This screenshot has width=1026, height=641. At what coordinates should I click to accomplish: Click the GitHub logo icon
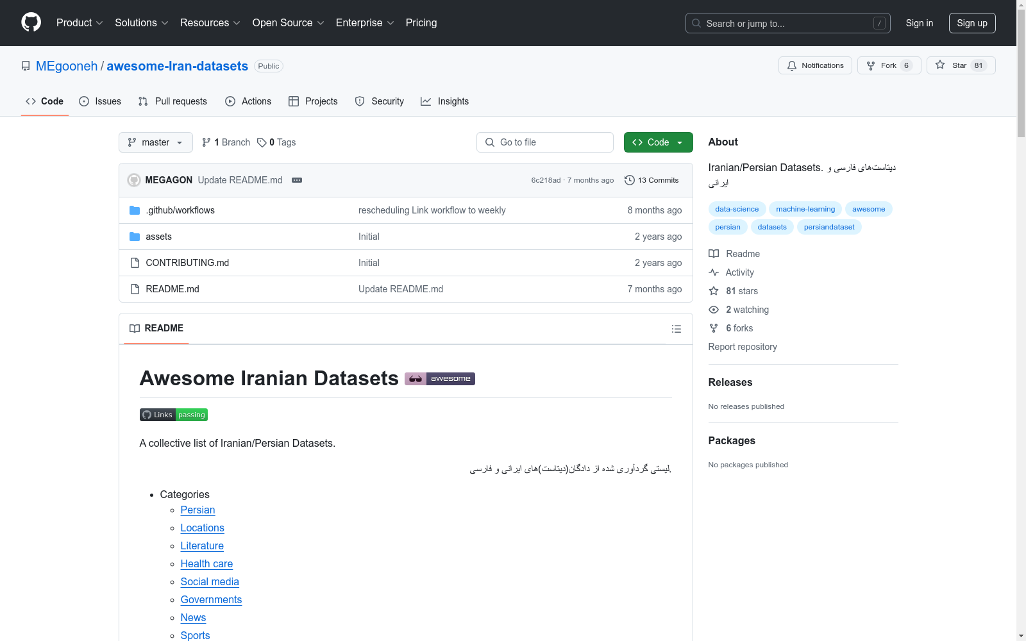(x=31, y=22)
